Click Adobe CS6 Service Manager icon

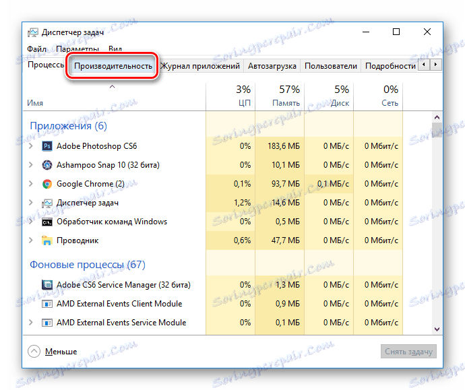(x=47, y=285)
